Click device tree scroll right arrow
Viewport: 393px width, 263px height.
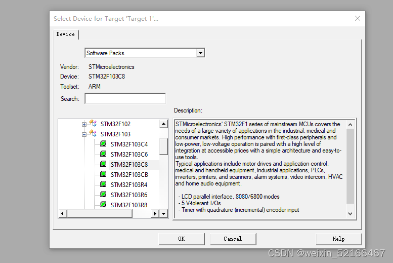155,214
